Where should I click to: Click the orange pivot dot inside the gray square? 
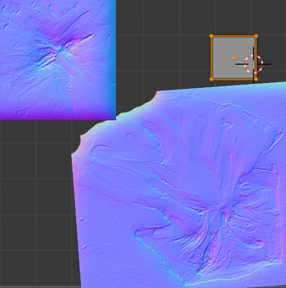tap(234, 58)
